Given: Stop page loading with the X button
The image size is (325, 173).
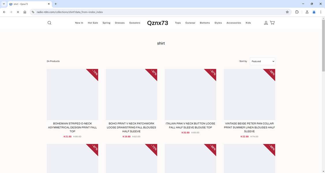Looking at the screenshot, I should [18, 12].
